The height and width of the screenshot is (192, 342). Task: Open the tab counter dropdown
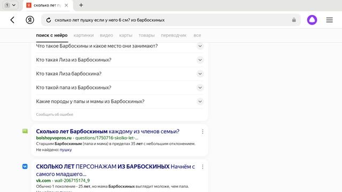(x=10, y=5)
